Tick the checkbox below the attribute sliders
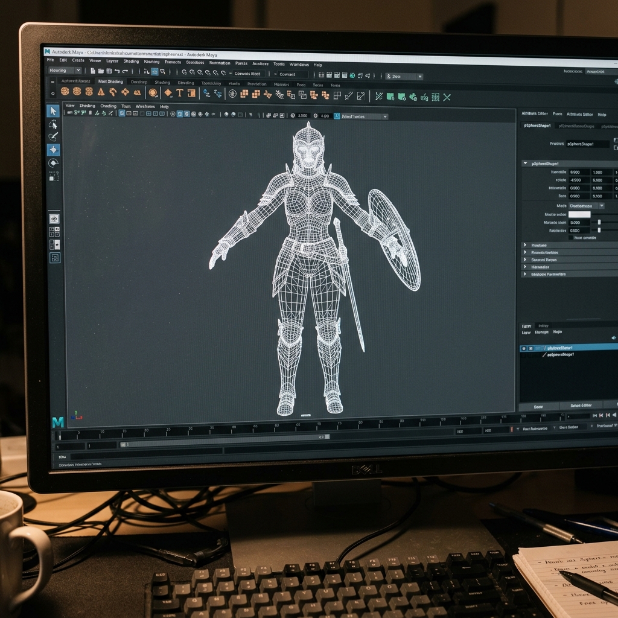618x618 pixels. pos(571,238)
